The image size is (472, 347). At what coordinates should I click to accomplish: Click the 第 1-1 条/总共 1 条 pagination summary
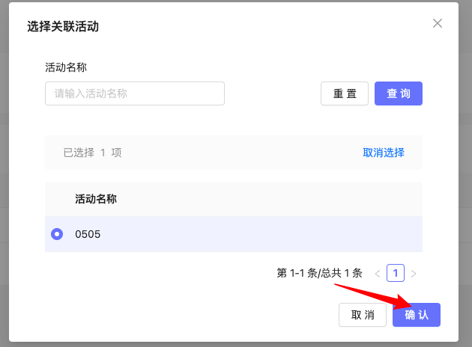[x=320, y=274]
